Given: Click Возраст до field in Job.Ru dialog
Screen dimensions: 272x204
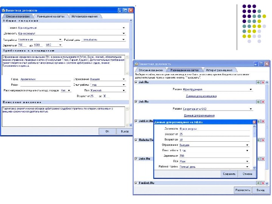Looking at the screenshot, I should (x=215, y=140).
